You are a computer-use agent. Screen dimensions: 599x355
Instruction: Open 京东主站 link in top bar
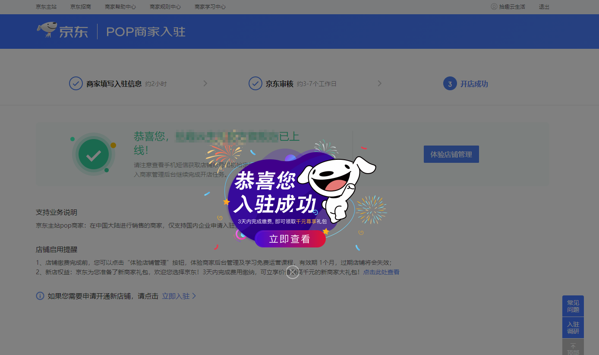point(46,7)
